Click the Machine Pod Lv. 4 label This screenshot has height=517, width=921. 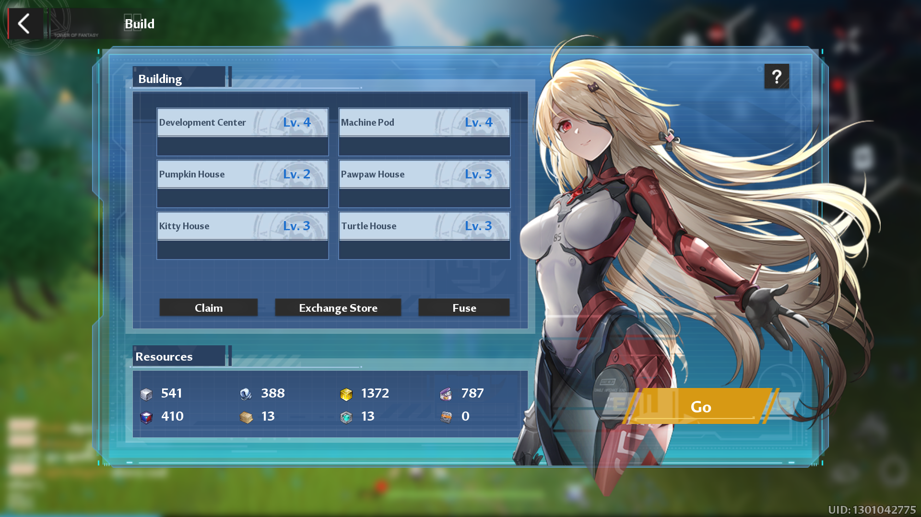pyautogui.click(x=478, y=122)
